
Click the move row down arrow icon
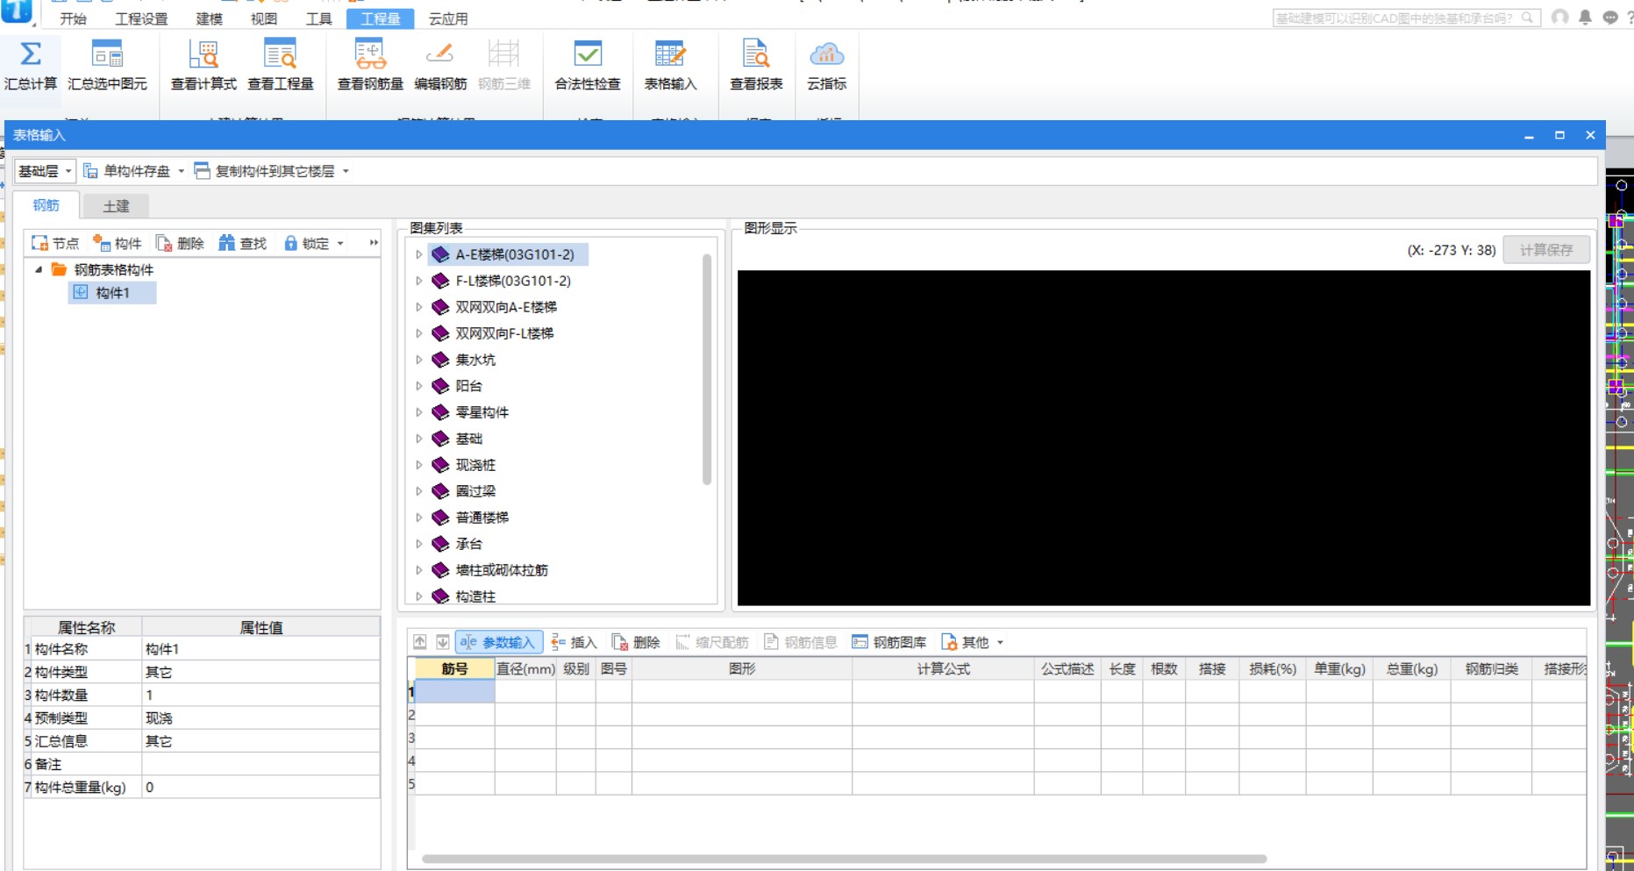443,642
